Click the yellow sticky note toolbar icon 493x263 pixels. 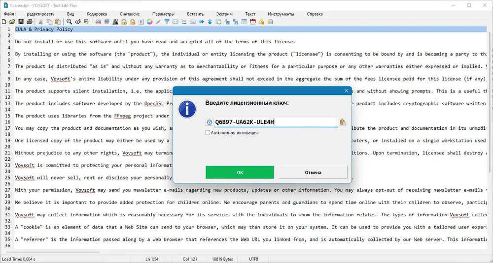click(270, 22)
